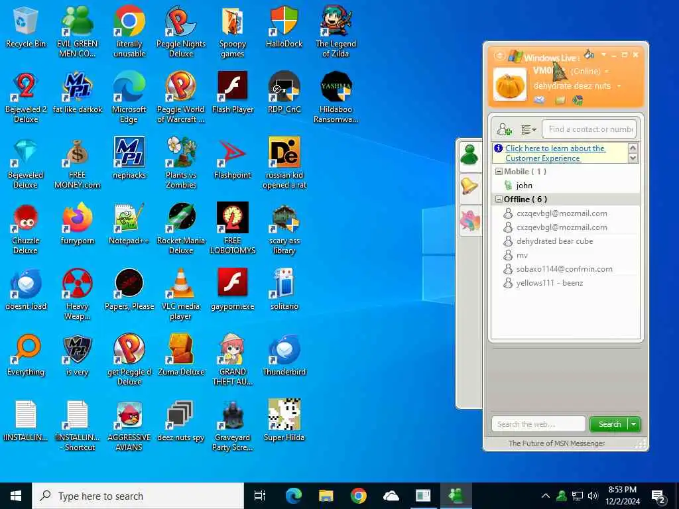Click the Search the web input box

538,424
